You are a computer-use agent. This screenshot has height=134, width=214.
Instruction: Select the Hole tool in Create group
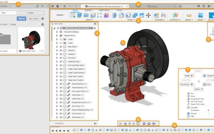pos(93,15)
